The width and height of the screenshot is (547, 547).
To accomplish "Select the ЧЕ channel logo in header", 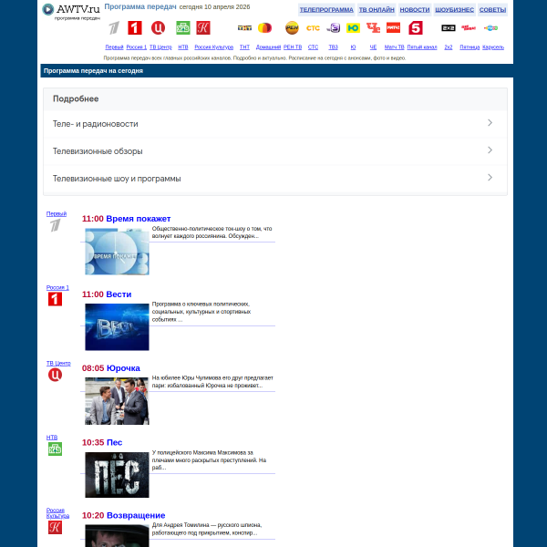I will pyautogui.click(x=373, y=28).
